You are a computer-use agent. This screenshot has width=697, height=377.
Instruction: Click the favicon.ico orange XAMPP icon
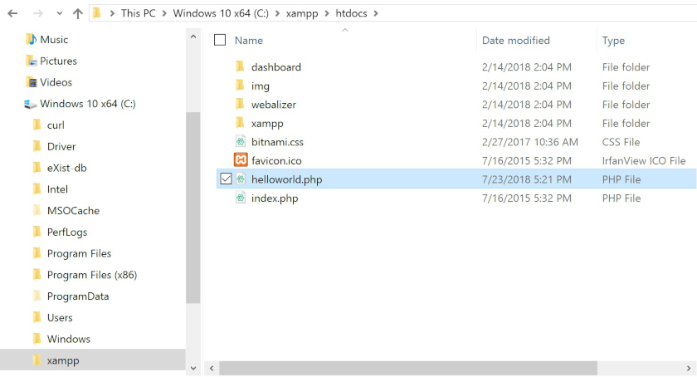(241, 160)
